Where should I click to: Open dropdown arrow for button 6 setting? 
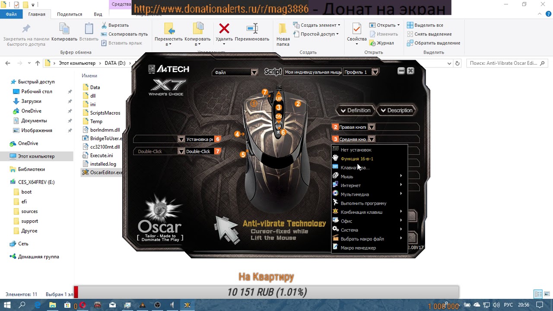(181, 139)
